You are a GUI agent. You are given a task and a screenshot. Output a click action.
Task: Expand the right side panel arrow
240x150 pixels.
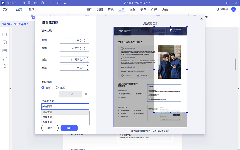pyautogui.click(x=238, y=88)
